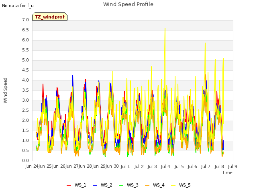Select the WS_5 legend label
Screen dimensions: 257x193
[x=185, y=185]
